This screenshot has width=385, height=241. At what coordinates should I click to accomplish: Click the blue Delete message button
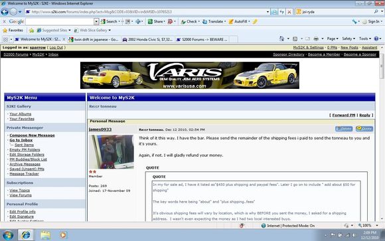(x=344, y=129)
